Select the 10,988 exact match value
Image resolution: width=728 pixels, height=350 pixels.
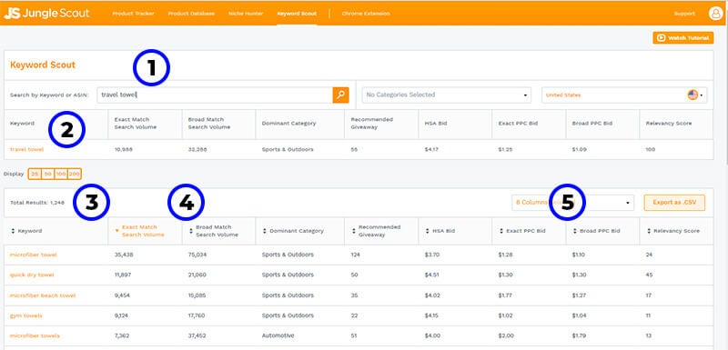pos(123,150)
